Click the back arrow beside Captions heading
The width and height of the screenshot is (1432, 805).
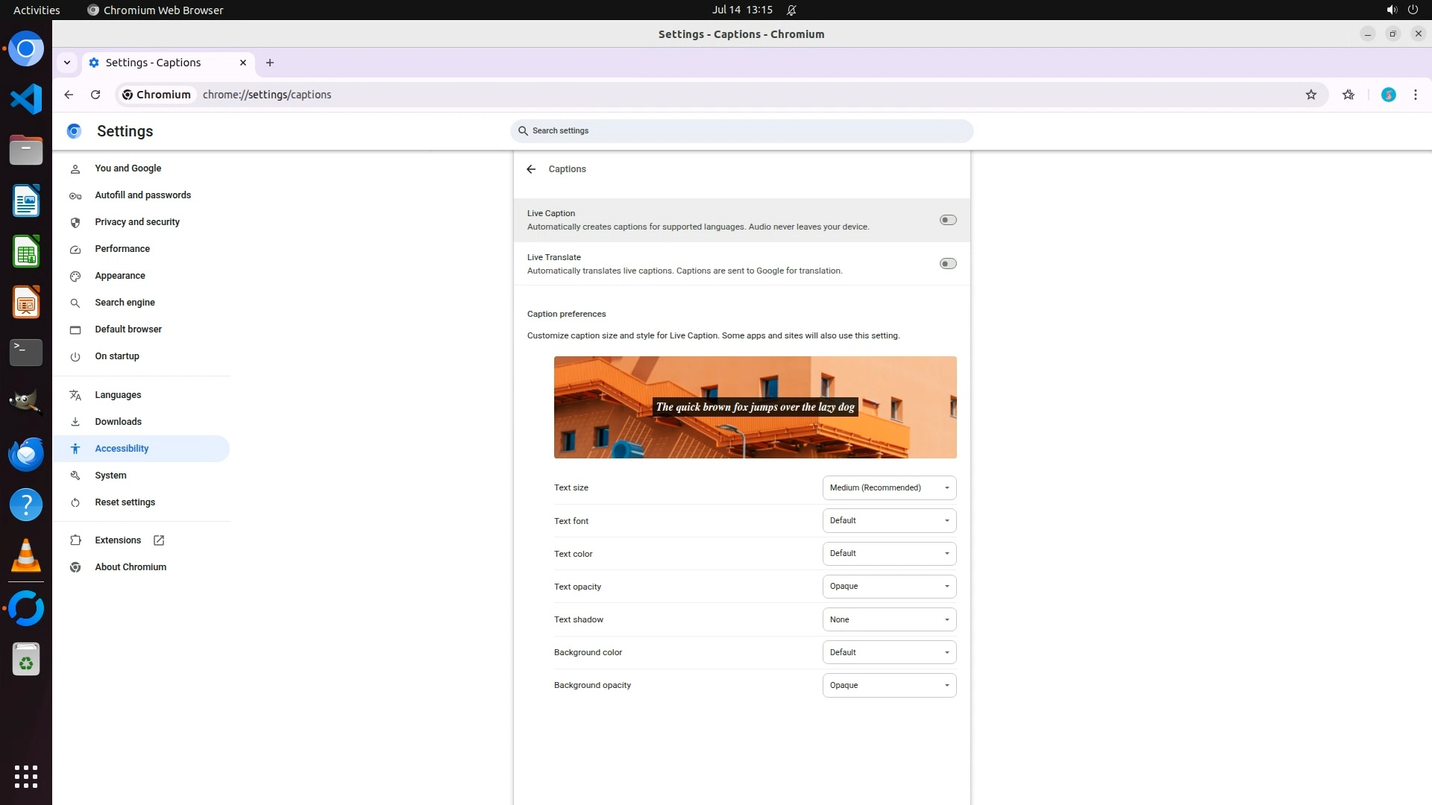tap(531, 169)
